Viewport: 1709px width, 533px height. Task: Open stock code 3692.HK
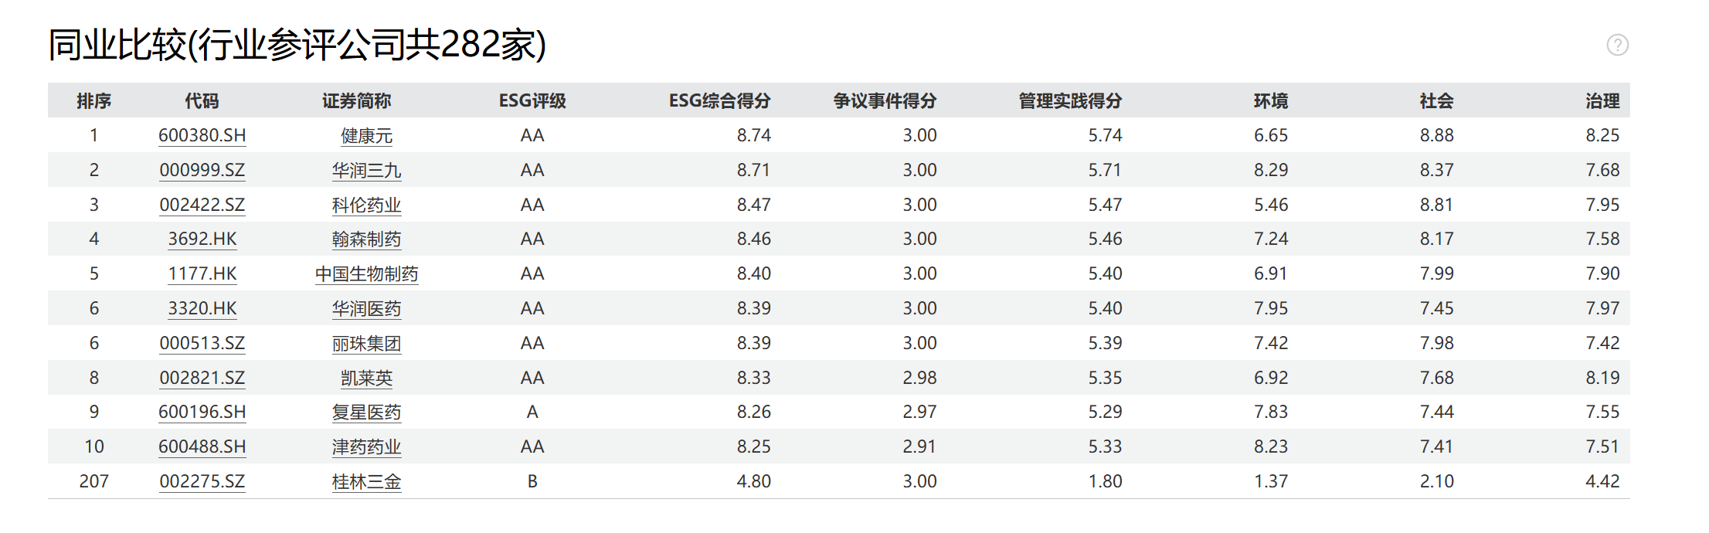[x=202, y=239]
